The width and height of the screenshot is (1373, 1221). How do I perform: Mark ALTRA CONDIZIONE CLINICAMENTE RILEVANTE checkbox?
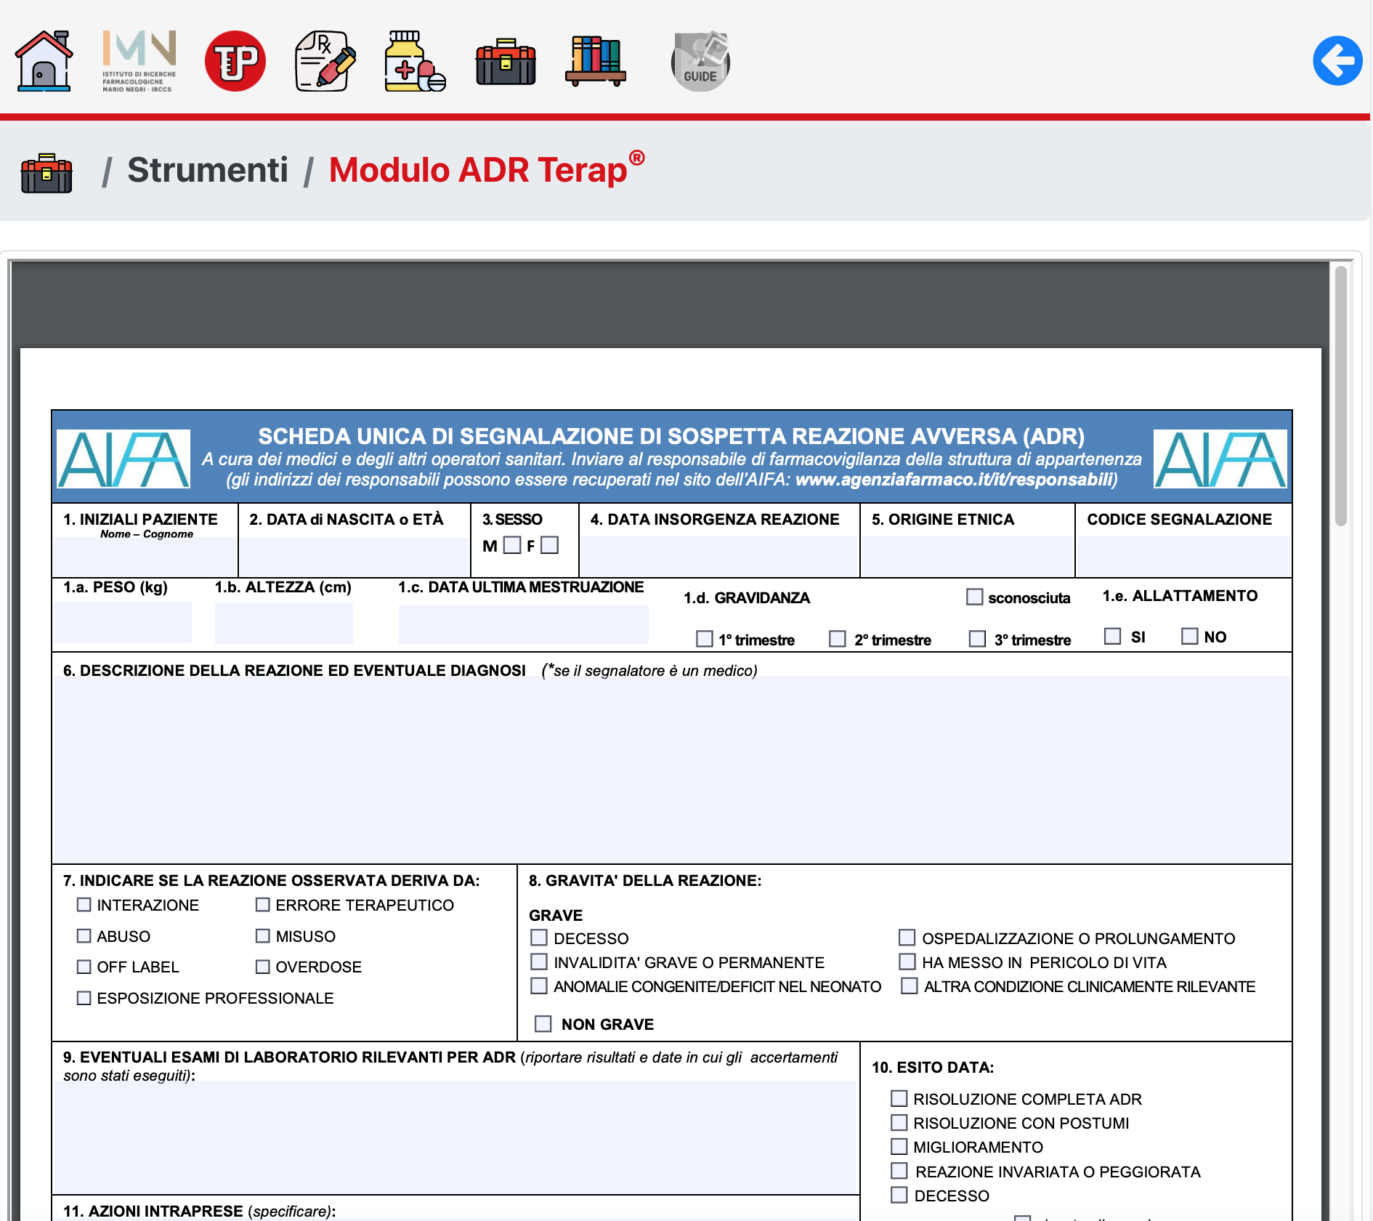pyautogui.click(x=909, y=986)
